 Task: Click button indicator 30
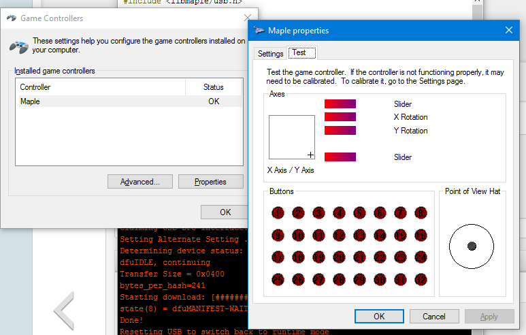point(380,280)
